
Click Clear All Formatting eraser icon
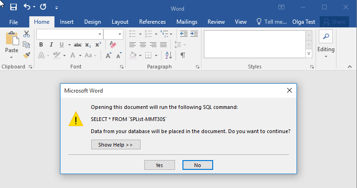[113, 44]
